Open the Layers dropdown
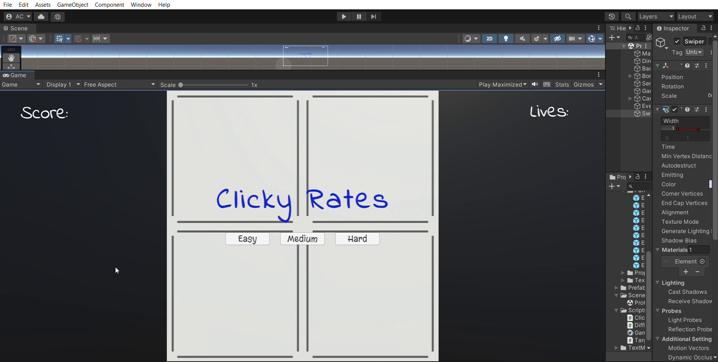 (656, 16)
